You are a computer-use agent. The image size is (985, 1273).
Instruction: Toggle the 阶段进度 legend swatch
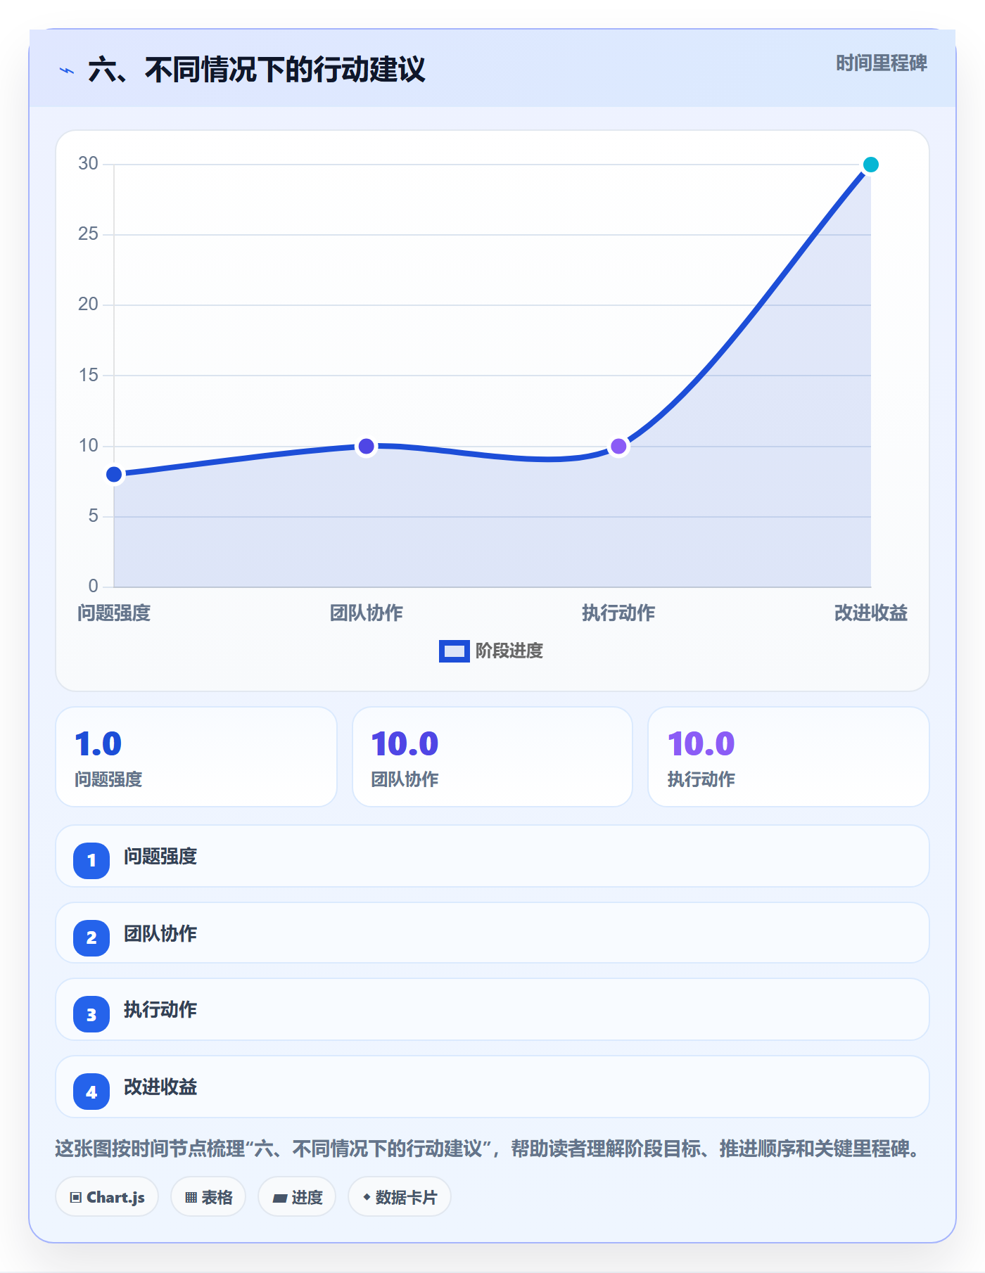click(x=454, y=651)
